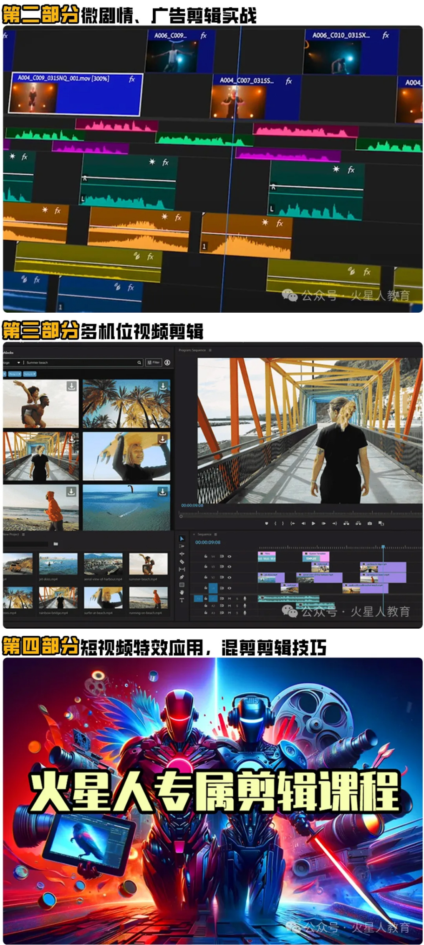424x945 pixels.
Task: Select the Hand tool
Action: [182, 592]
